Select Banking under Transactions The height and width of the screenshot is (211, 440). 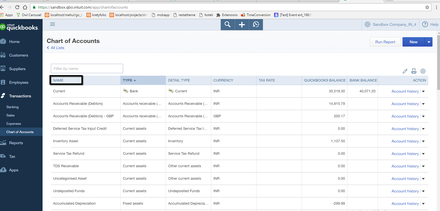click(13, 107)
